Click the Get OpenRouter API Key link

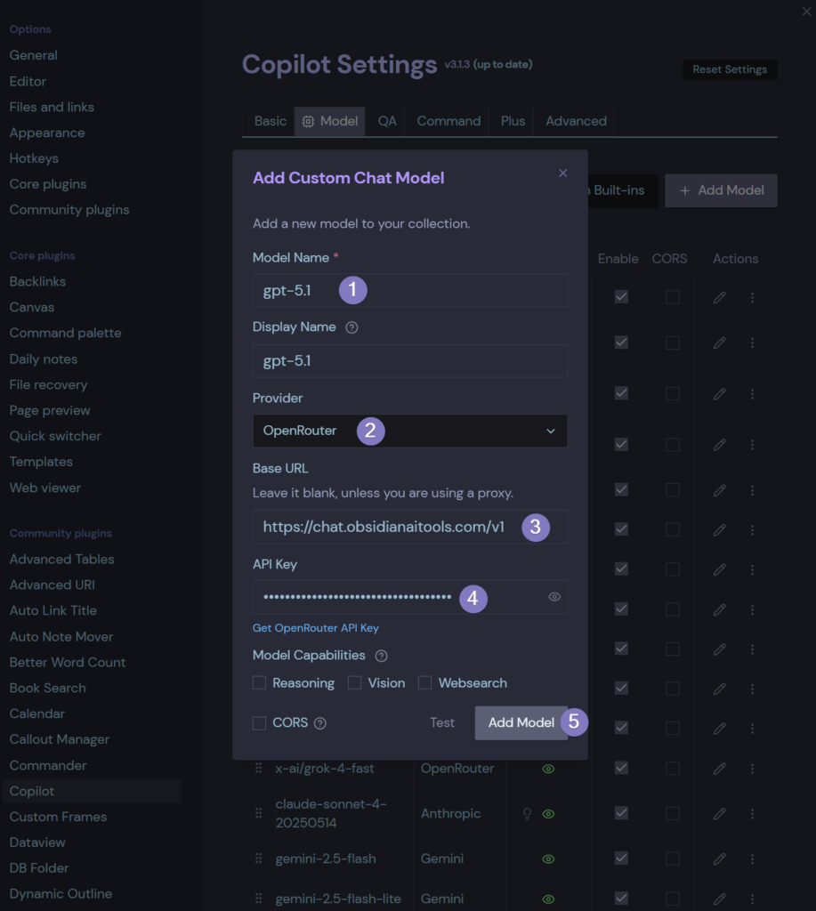coord(314,627)
